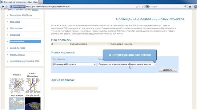Open the Санкт-Петербург metro map thumbnail
This screenshot has height=110, width=197.
coord(33,86)
